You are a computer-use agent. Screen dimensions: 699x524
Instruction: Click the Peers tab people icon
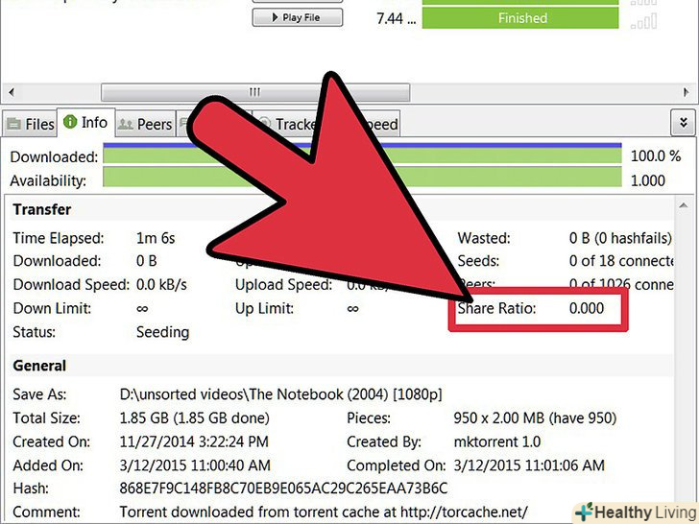(125, 125)
